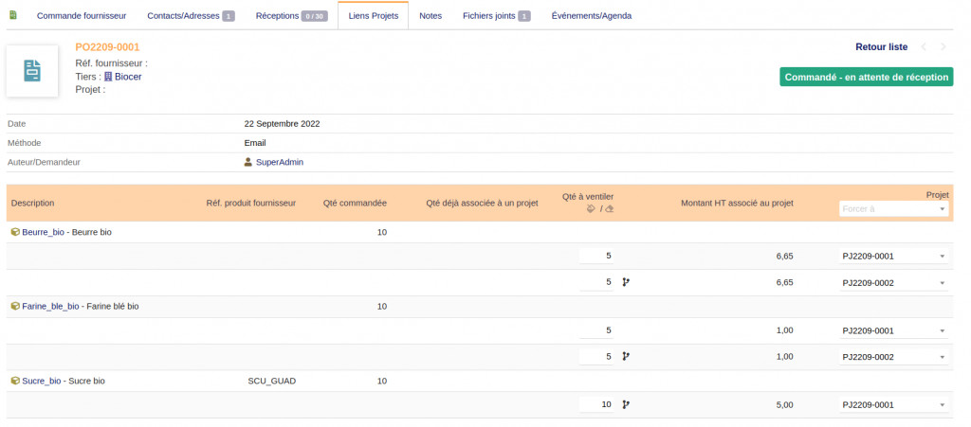The image size is (971, 427).
Task: Open the PJ2209-0002 dropdown for Beurre bio
Action: pos(894,282)
